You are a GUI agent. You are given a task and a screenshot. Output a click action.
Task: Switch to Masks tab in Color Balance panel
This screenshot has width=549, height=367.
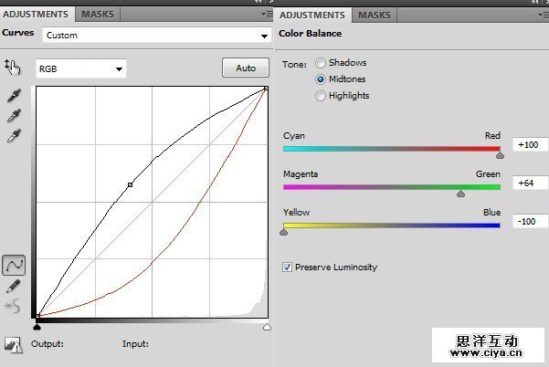374,15
